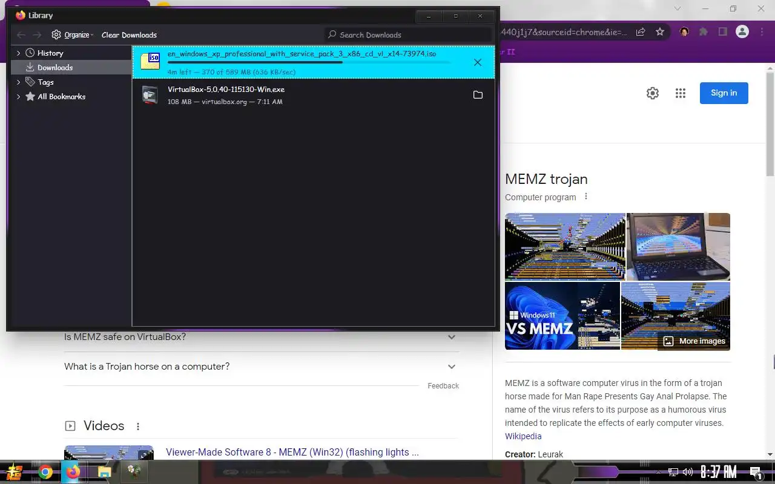Click the Viewer-Made Software video thumbnail
The width and height of the screenshot is (775, 484).
click(109, 453)
